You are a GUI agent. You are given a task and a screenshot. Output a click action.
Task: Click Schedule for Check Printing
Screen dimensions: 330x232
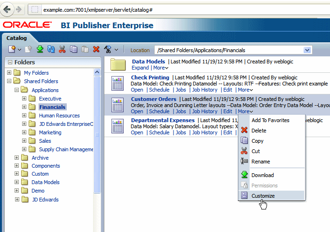click(x=159, y=90)
